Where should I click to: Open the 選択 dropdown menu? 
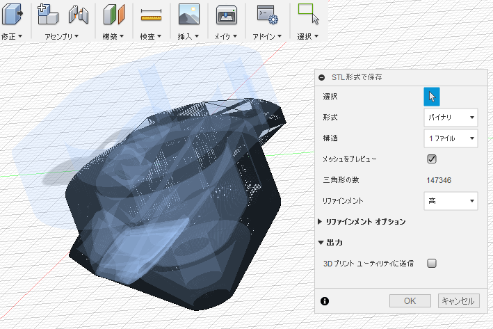point(308,36)
